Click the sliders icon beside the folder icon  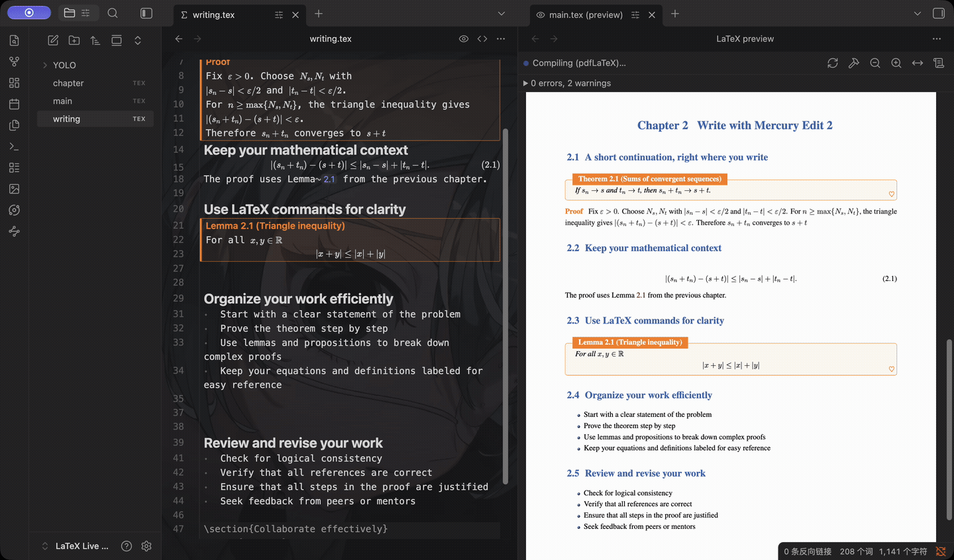85,13
